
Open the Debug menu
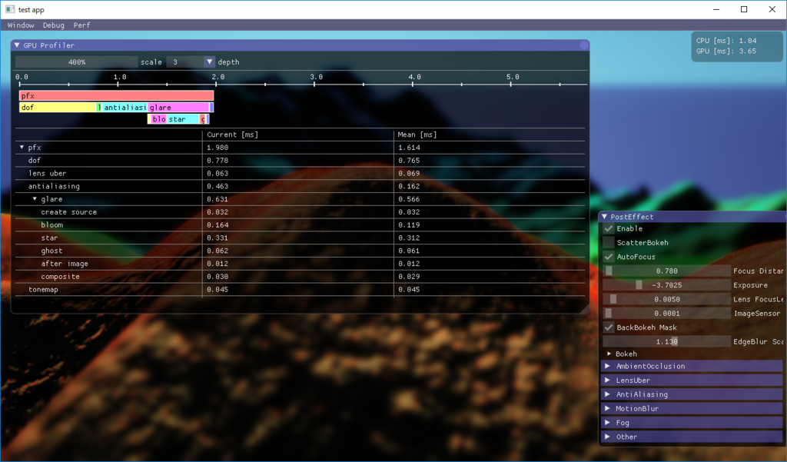[53, 25]
